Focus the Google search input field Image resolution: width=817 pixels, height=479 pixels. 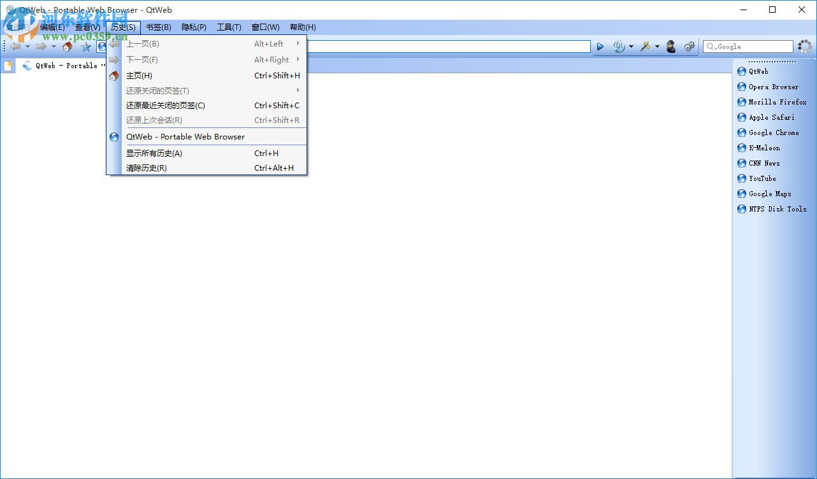pos(749,46)
